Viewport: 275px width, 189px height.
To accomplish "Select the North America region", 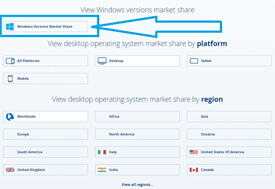I will pos(137,134).
